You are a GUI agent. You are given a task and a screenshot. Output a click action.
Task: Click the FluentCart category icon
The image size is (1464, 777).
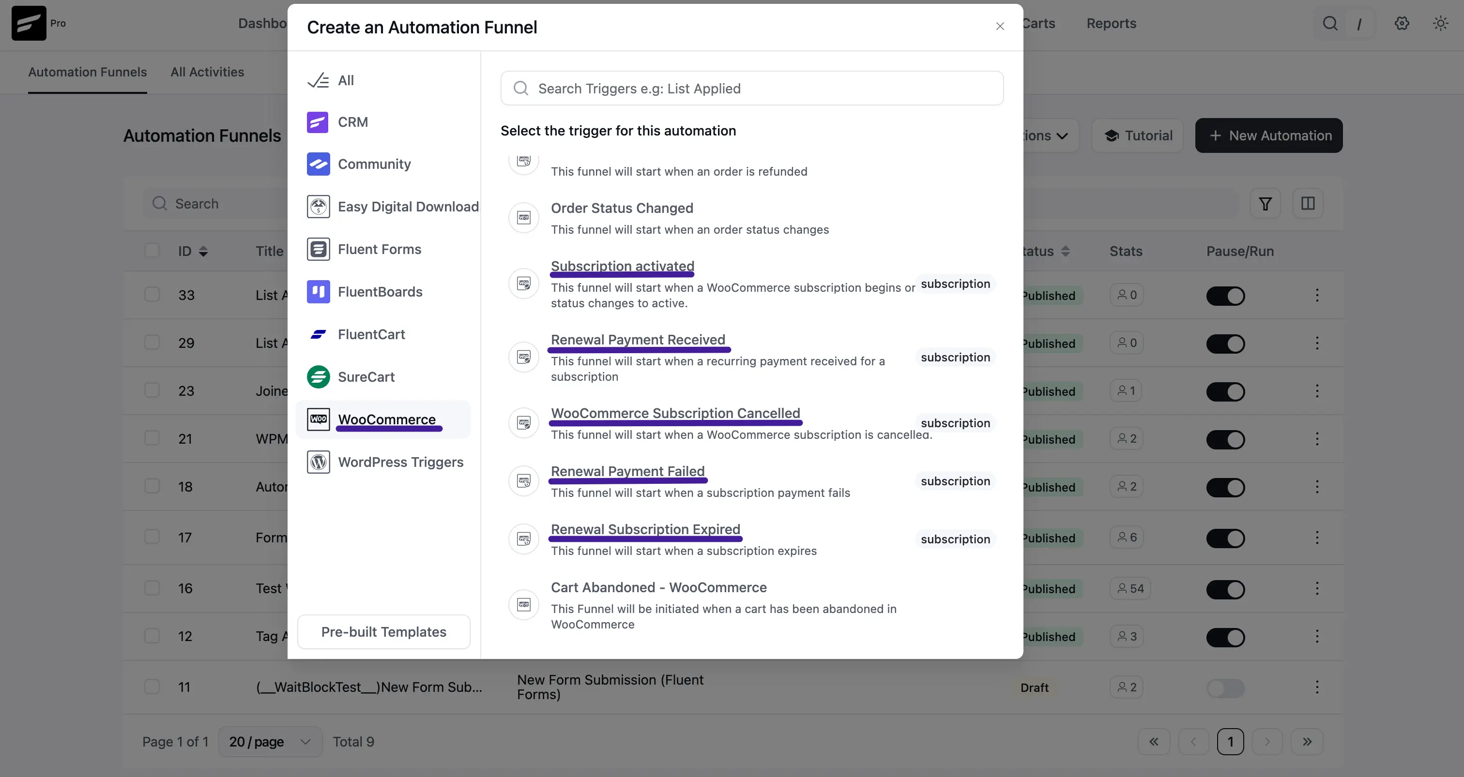pyautogui.click(x=318, y=334)
